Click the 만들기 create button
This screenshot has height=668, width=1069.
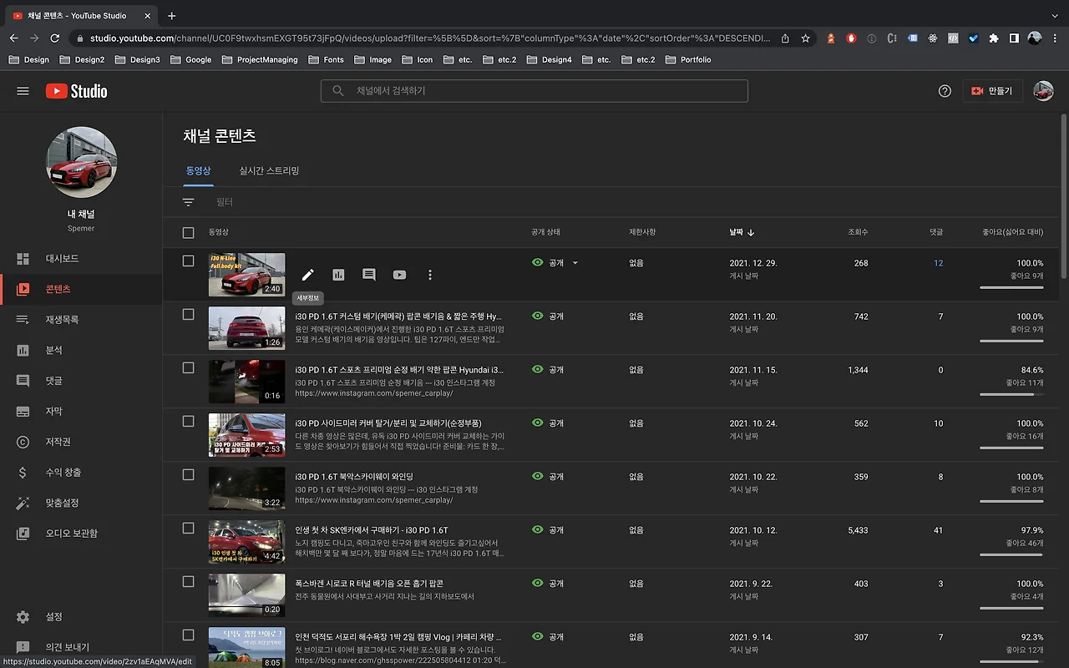[x=991, y=91]
